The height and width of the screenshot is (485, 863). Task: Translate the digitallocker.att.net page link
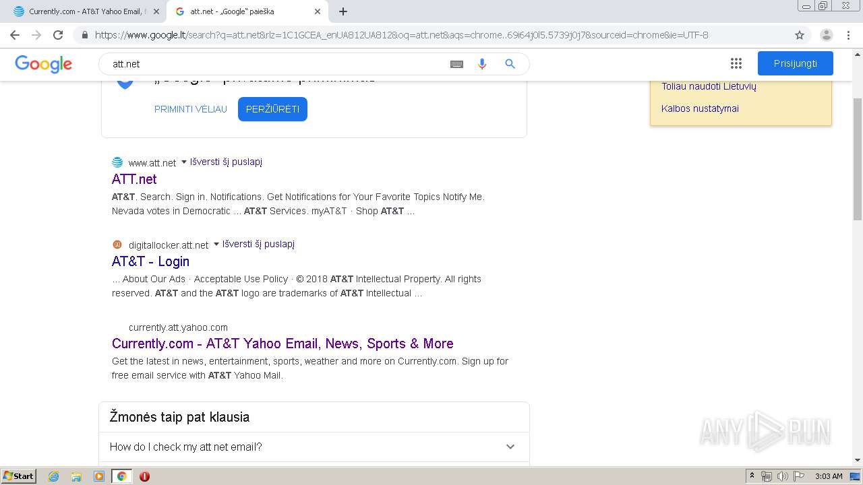click(x=258, y=244)
